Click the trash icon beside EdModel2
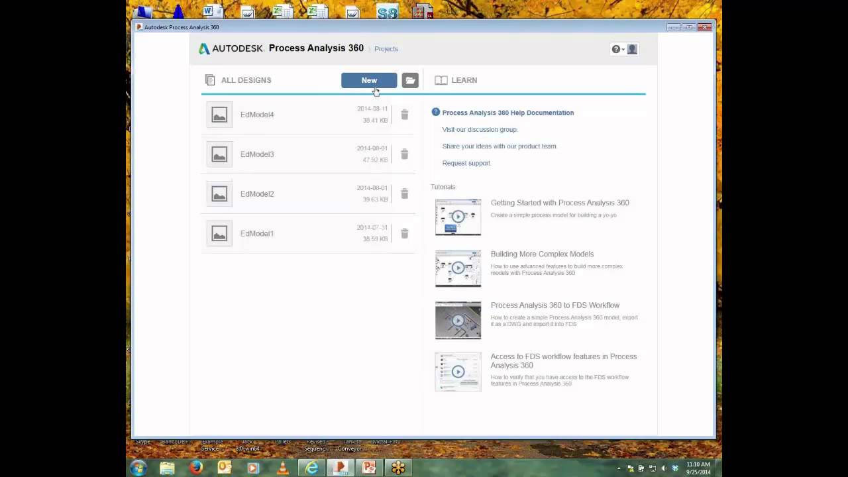848x477 pixels. [x=404, y=194]
